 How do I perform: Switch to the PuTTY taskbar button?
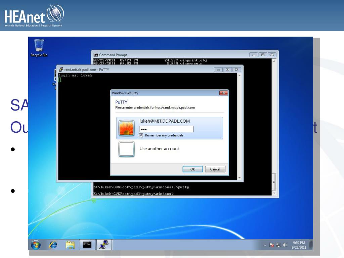104,245
